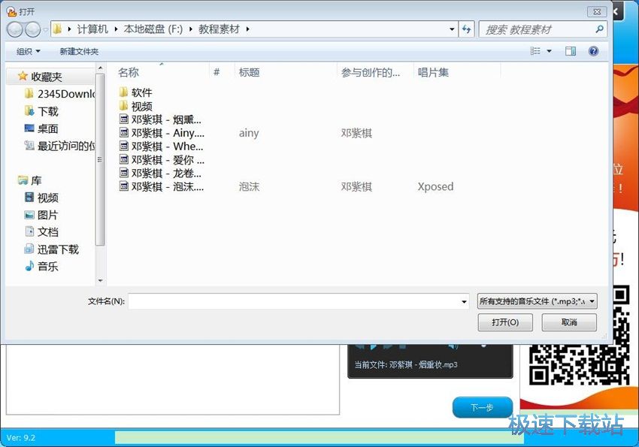Select file 邓紫棋 - Whe...
This screenshot has height=447, width=639.
pyautogui.click(x=161, y=146)
